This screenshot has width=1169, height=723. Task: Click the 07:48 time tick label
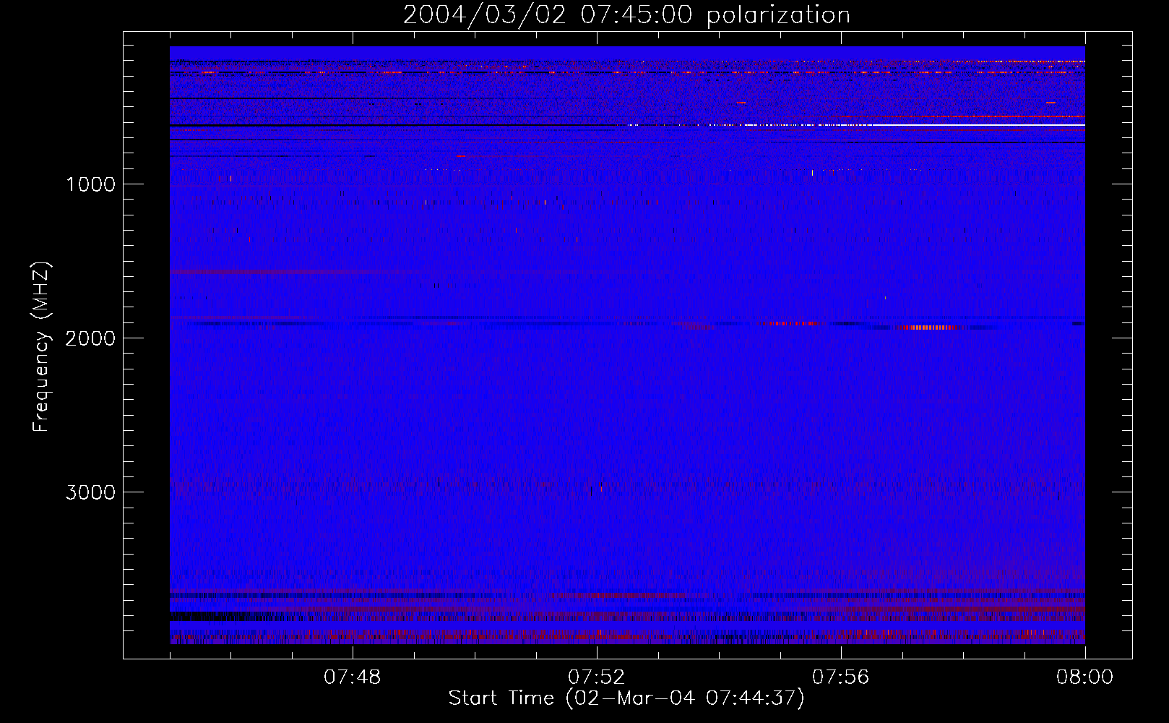tap(353, 677)
